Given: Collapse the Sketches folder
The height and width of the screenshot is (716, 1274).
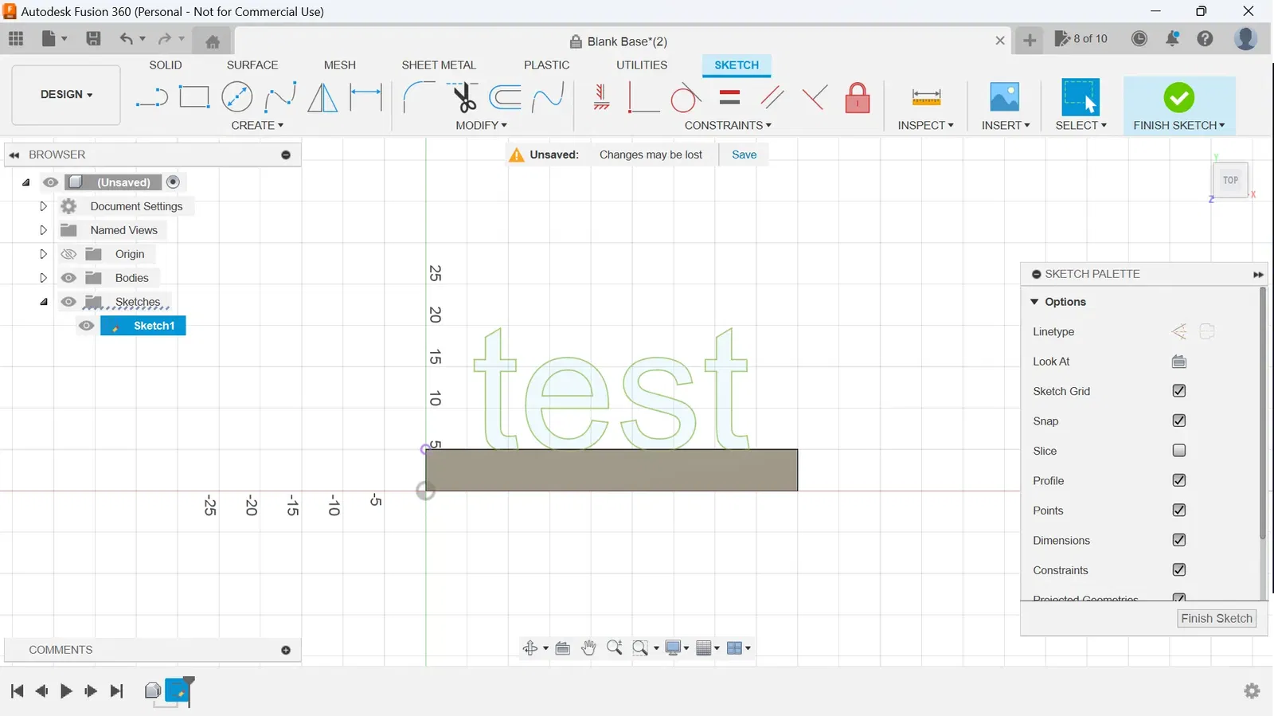Looking at the screenshot, I should click(44, 302).
